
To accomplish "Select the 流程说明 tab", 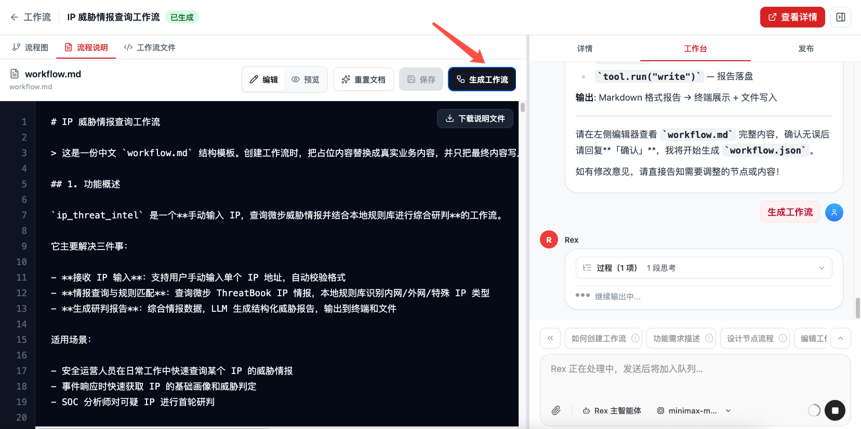I will click(x=86, y=47).
